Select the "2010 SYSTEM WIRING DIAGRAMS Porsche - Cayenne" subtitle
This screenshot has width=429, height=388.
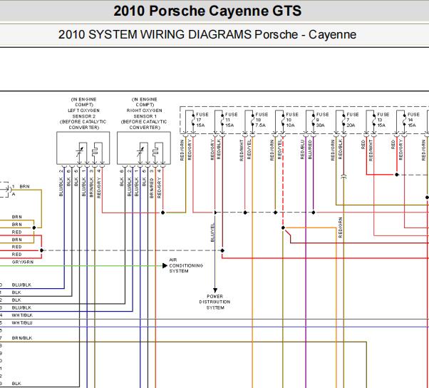click(207, 35)
